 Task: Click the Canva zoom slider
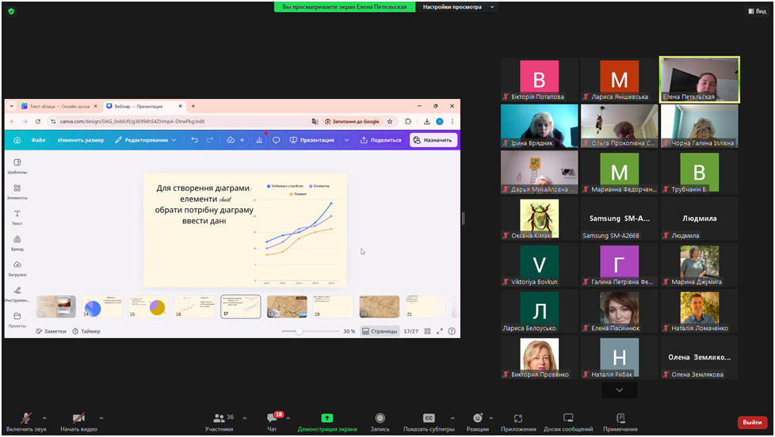300,331
